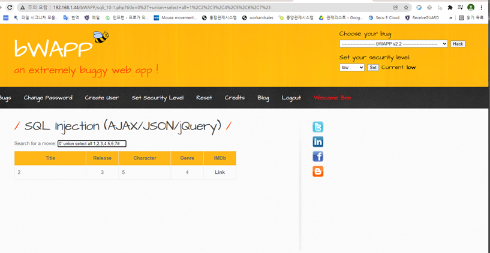
Task: Open the 번역 bookmark
Action: pos(71,18)
